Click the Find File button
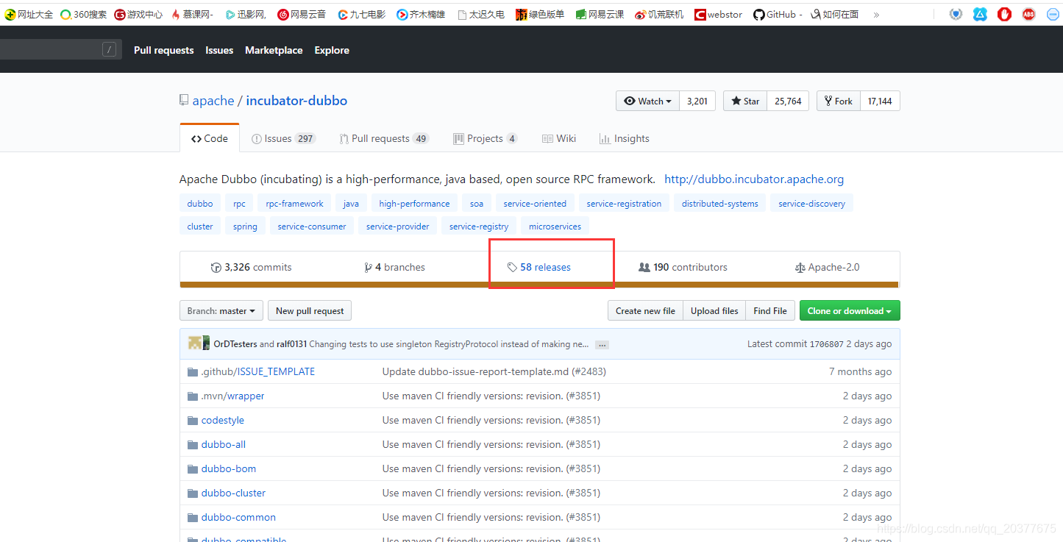Image resolution: width=1063 pixels, height=542 pixels. pyautogui.click(x=770, y=310)
